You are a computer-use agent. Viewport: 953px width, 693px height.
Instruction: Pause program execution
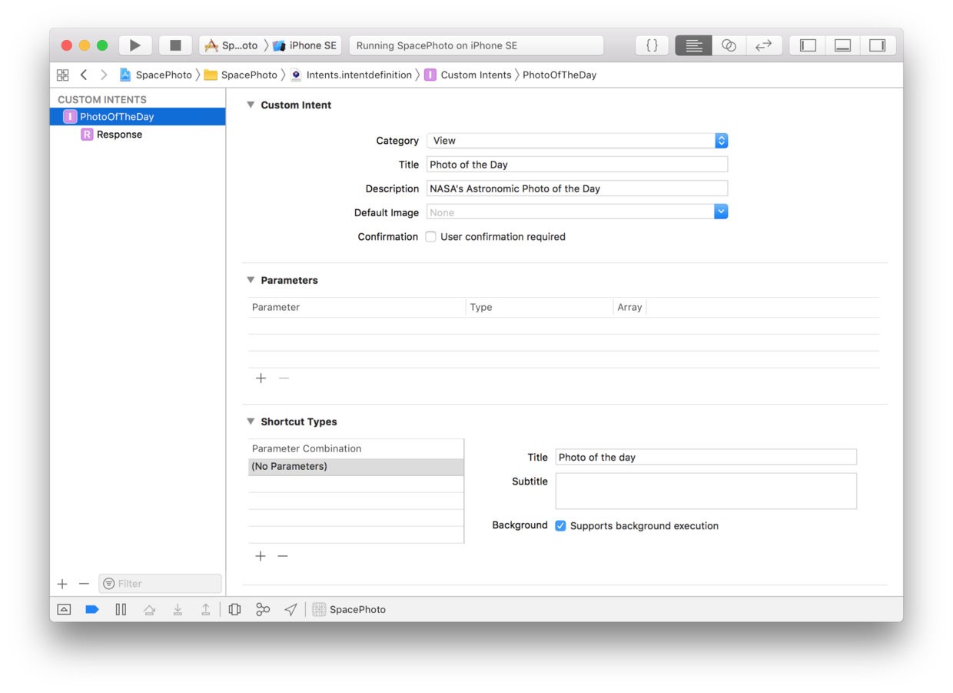coord(121,610)
